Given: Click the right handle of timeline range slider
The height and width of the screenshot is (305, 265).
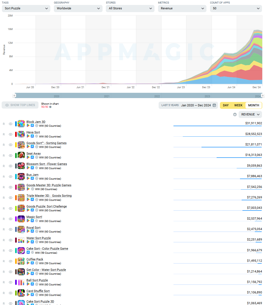Looking at the screenshot, I should [263, 96].
